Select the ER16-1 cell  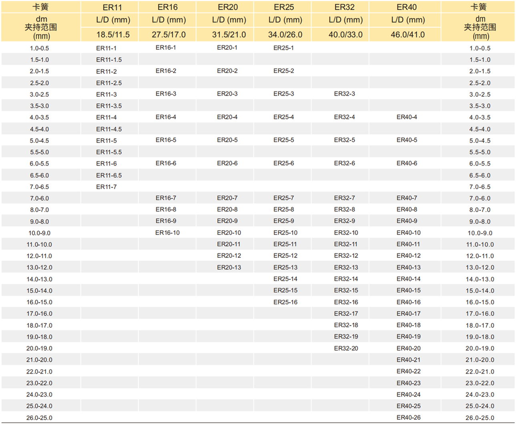coord(166,47)
